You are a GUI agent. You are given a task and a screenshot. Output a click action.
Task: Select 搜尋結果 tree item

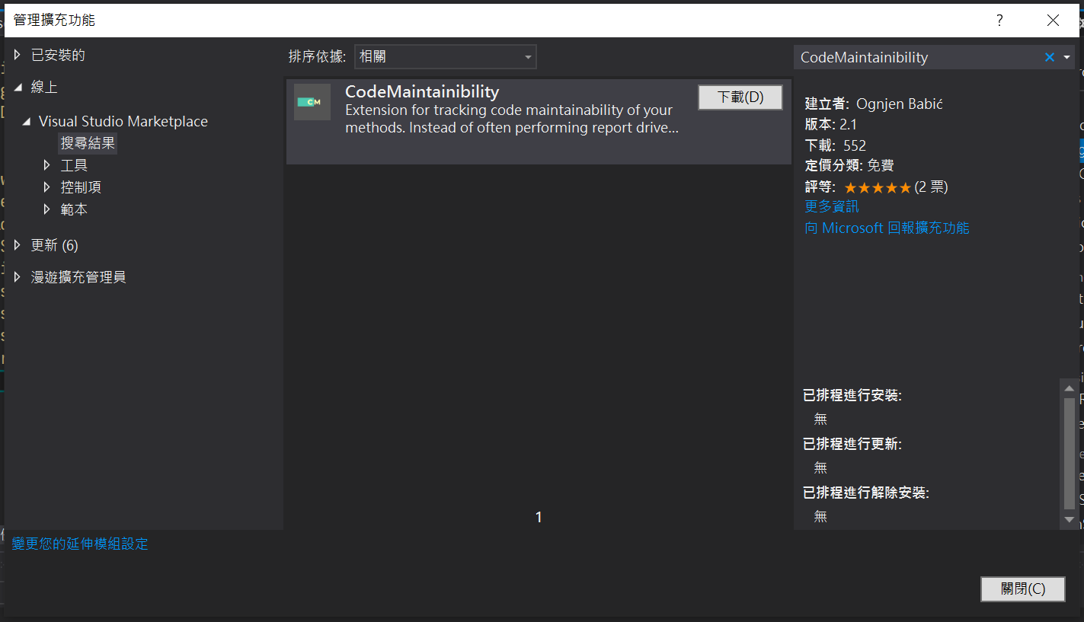click(x=88, y=143)
